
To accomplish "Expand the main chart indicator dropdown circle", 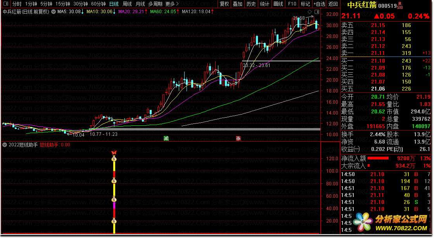I will (x=54, y=12).
